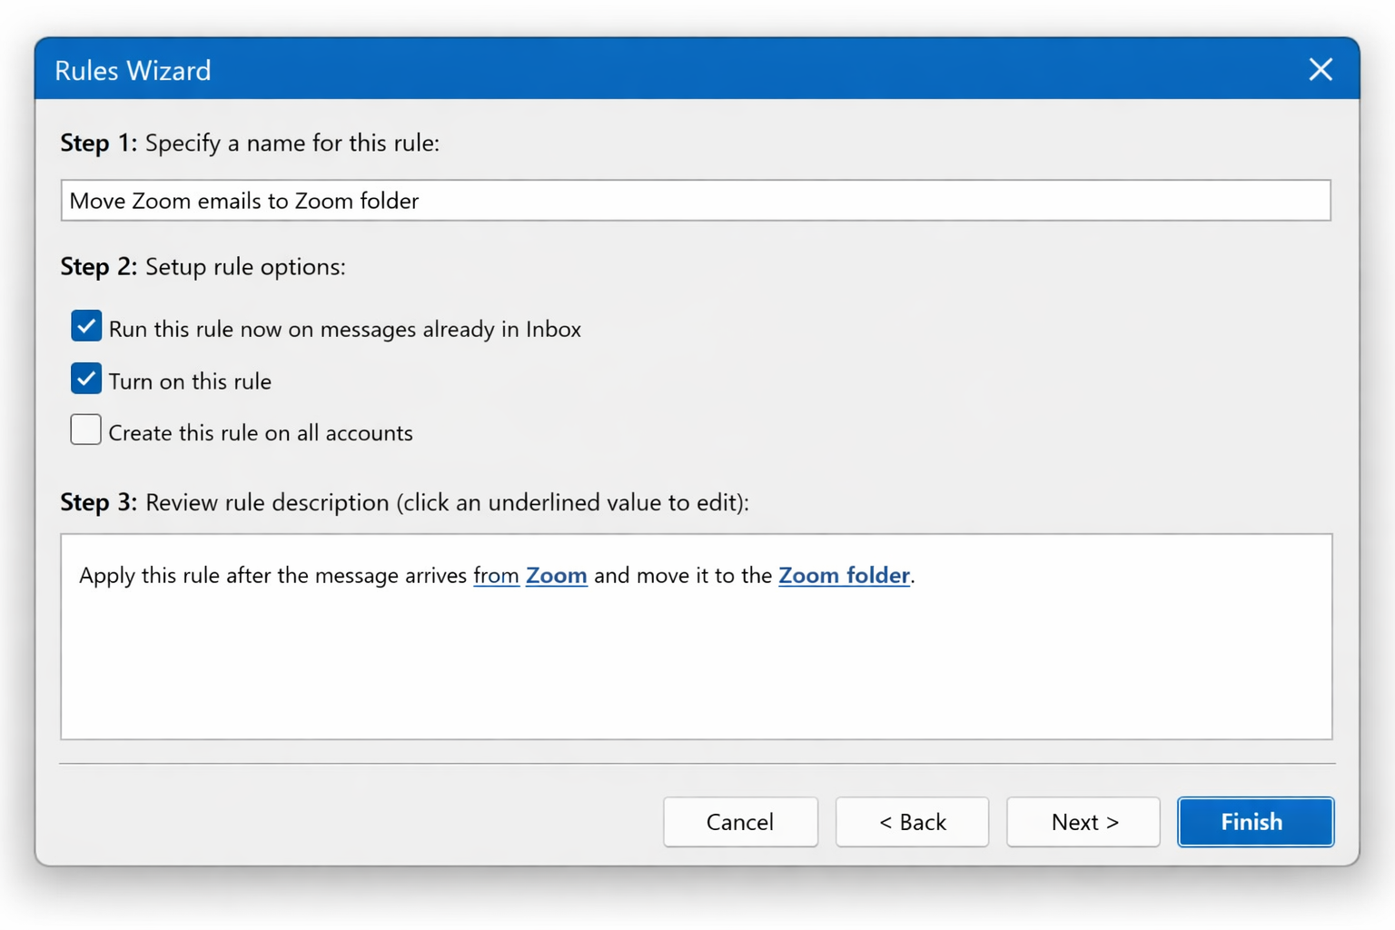Cancel the Rules Wizard
Viewport: 1395px width, 930px height.
tap(740, 822)
